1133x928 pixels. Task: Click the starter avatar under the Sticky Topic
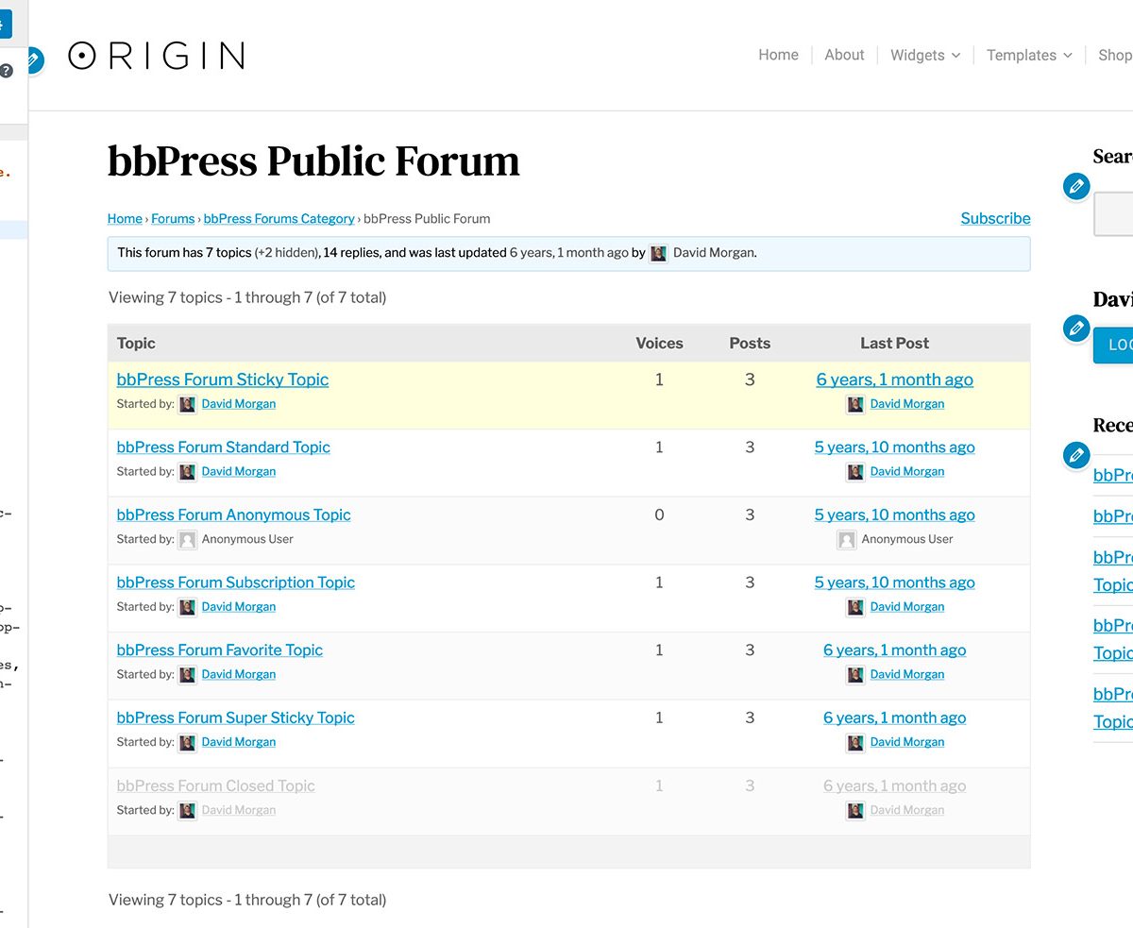pos(188,404)
